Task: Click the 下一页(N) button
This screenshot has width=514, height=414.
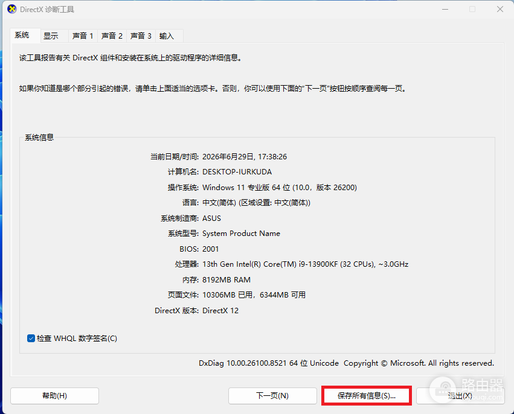Action: click(272, 396)
